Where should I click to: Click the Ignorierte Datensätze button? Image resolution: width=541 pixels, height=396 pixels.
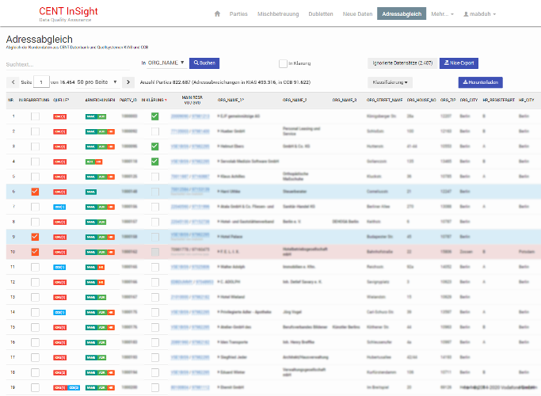click(x=401, y=63)
